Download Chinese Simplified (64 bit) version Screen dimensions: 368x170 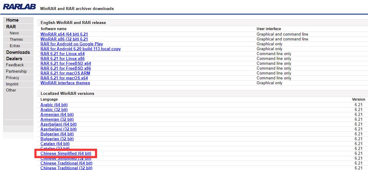(x=66, y=154)
